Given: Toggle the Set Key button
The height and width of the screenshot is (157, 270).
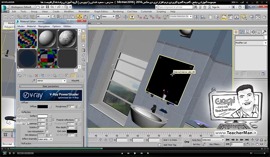Looking at the screenshot, I should click(196, 144).
